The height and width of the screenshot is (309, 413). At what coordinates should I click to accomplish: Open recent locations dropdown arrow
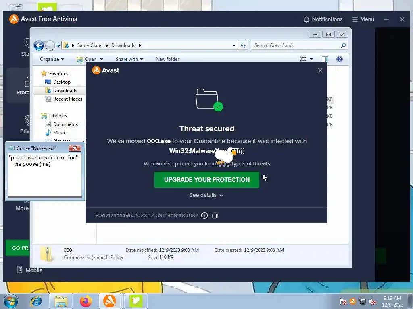(58, 46)
